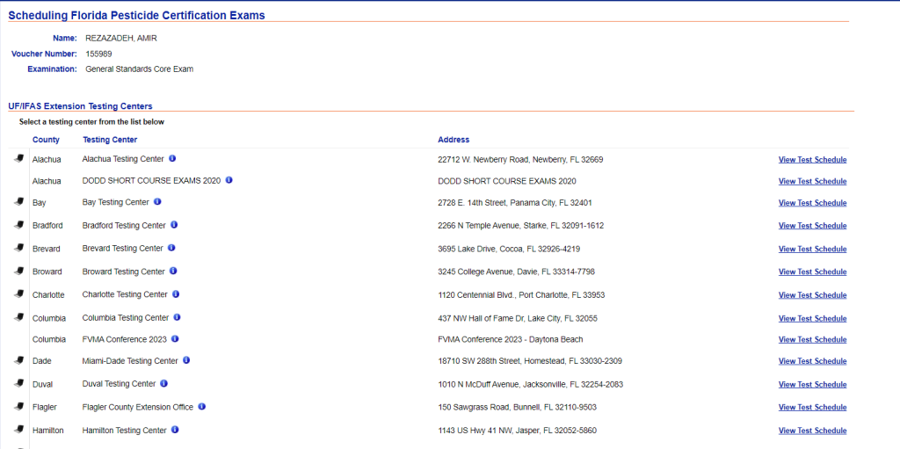Viewport: 900px width, 449px height.
Task: Click the Bradford Testing Center info icon
Action: pyautogui.click(x=174, y=225)
